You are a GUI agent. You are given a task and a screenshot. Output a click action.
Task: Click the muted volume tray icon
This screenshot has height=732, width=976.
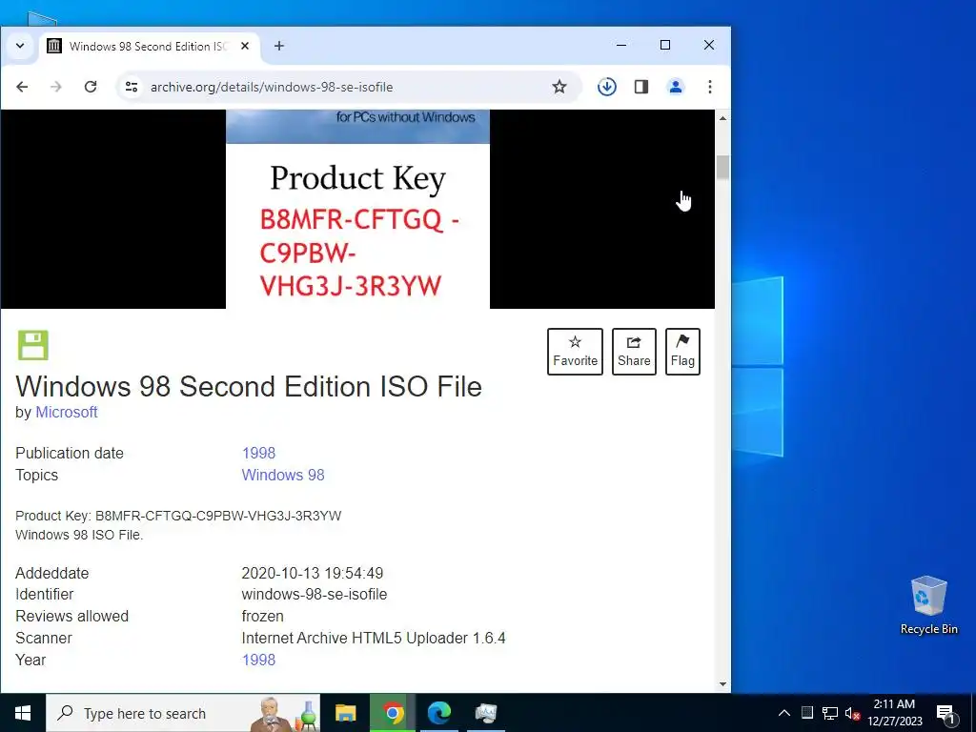pos(852,713)
